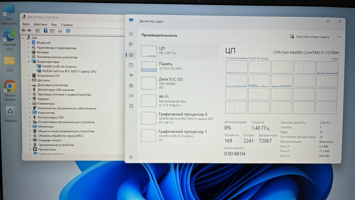Select the Память performance graph item
This screenshot has width=355, height=200.
173,66
